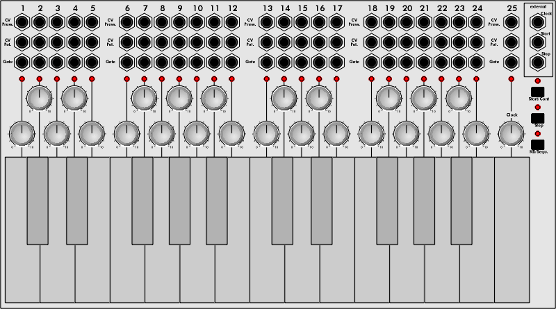Screen dimensions: 556x309
Task: Click the knob for channel 2
Action: tap(40, 98)
